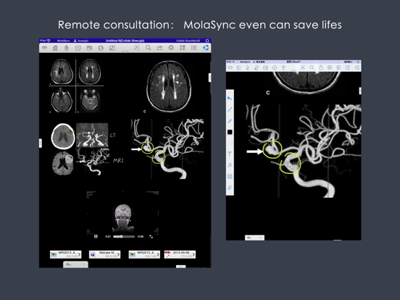Viewport: 400px width, 300px height.
Task: Click the 'Collab Quantity' status text
Action: pos(188,41)
